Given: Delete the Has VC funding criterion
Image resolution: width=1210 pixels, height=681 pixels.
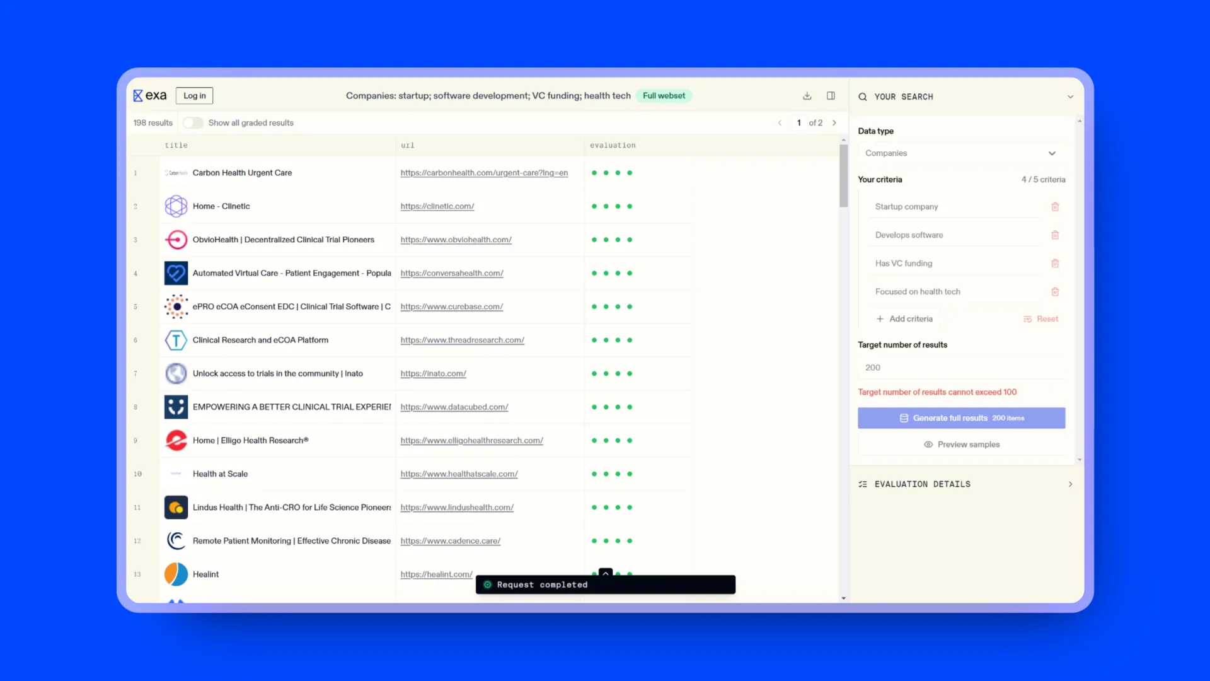Looking at the screenshot, I should click(x=1055, y=264).
